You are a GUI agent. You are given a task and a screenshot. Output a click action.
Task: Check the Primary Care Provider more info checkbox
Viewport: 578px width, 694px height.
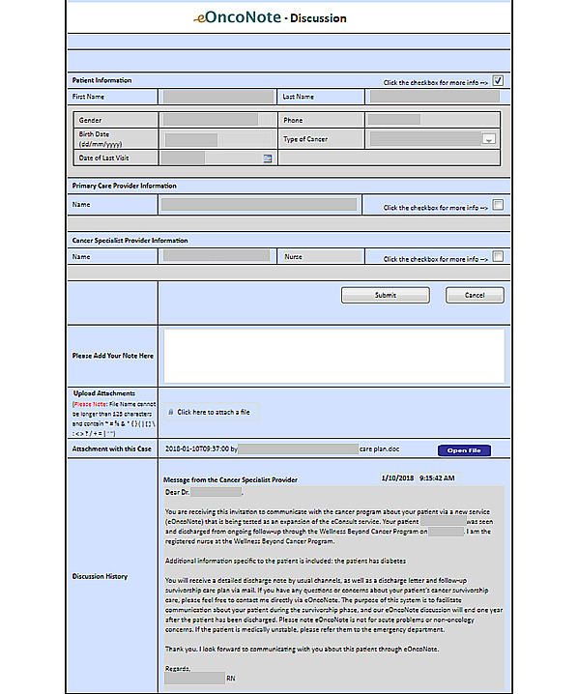tap(498, 205)
